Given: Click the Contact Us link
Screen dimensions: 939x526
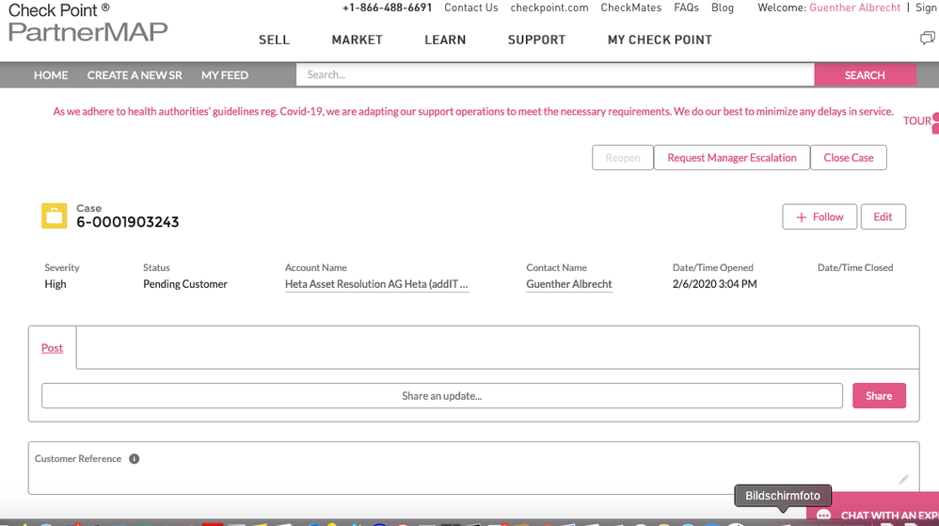Looking at the screenshot, I should pyautogui.click(x=471, y=8).
